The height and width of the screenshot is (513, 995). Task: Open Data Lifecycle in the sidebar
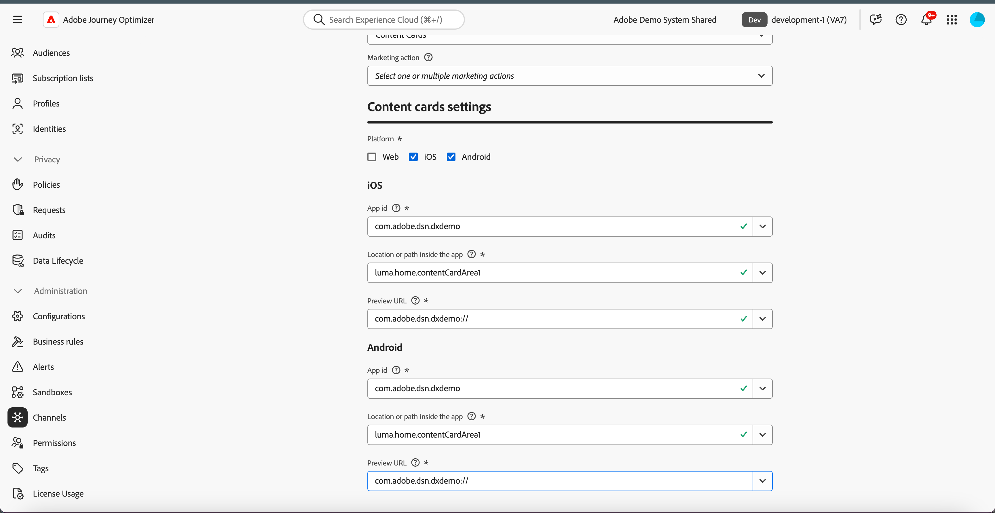click(x=58, y=260)
